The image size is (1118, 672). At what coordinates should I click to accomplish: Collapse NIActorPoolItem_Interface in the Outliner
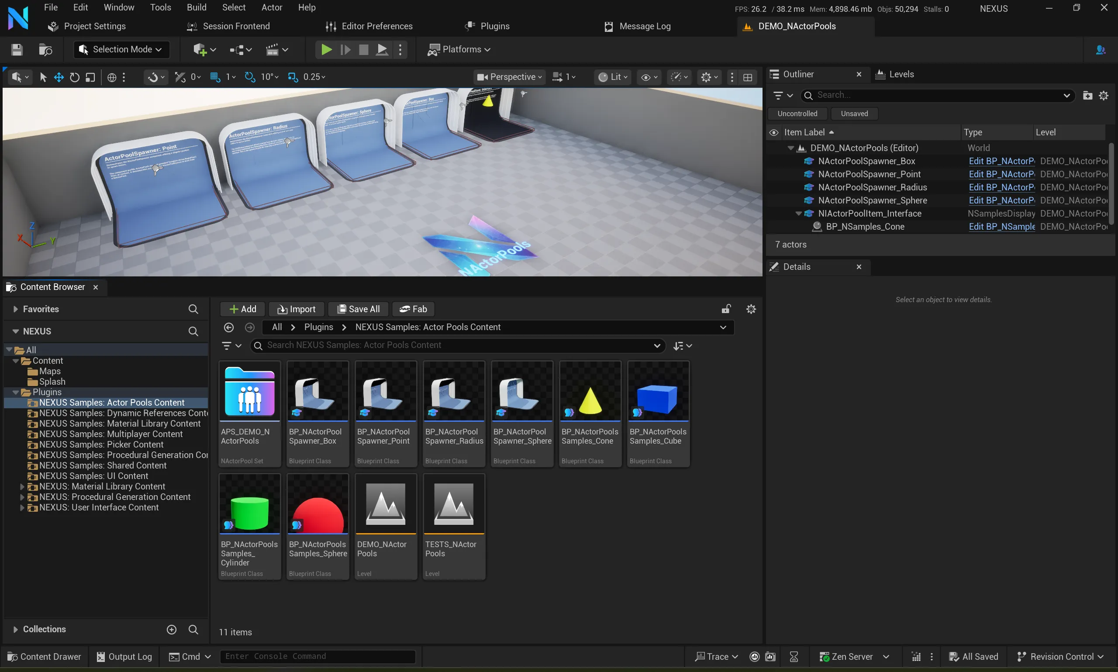coord(799,213)
